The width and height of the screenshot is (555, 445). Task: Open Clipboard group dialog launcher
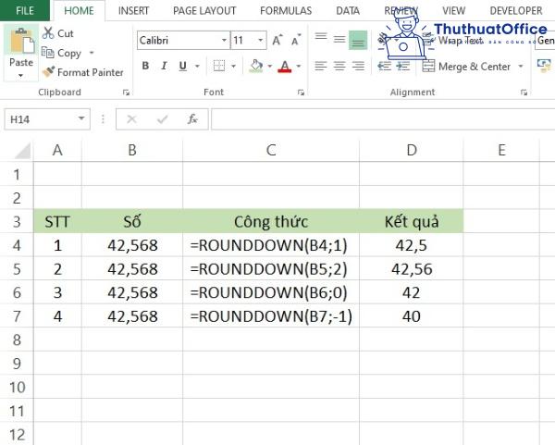click(126, 93)
